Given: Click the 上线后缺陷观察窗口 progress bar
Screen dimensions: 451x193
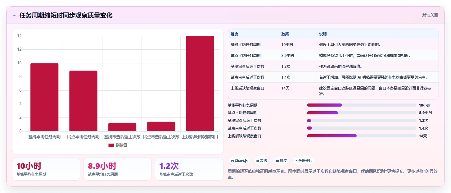Looking at the screenshot, I should tap(362, 136).
